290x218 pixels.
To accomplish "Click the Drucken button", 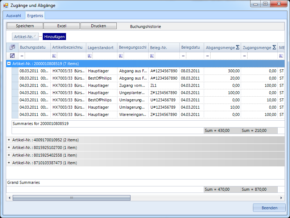I will [x=99, y=26].
